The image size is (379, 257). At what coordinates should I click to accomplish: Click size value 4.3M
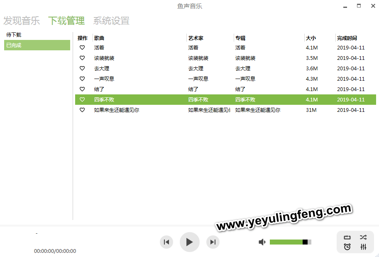coord(312,79)
